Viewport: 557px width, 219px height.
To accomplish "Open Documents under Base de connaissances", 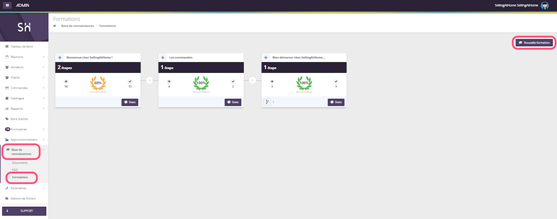I will pos(20,162).
